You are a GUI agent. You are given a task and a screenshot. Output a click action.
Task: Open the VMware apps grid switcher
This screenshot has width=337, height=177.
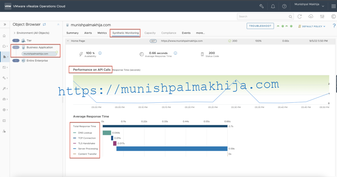[333, 6]
